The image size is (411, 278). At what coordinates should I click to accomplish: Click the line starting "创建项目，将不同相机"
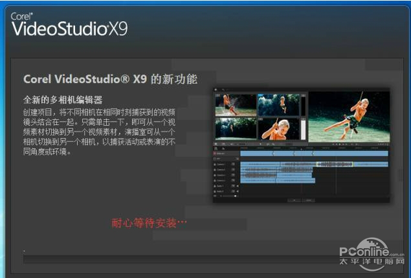[x=99, y=112]
